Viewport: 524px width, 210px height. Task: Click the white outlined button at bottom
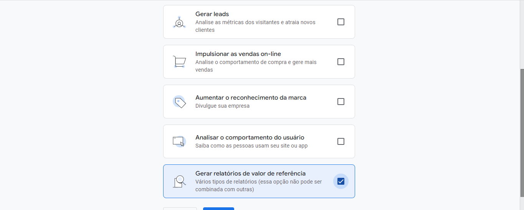click(180, 208)
